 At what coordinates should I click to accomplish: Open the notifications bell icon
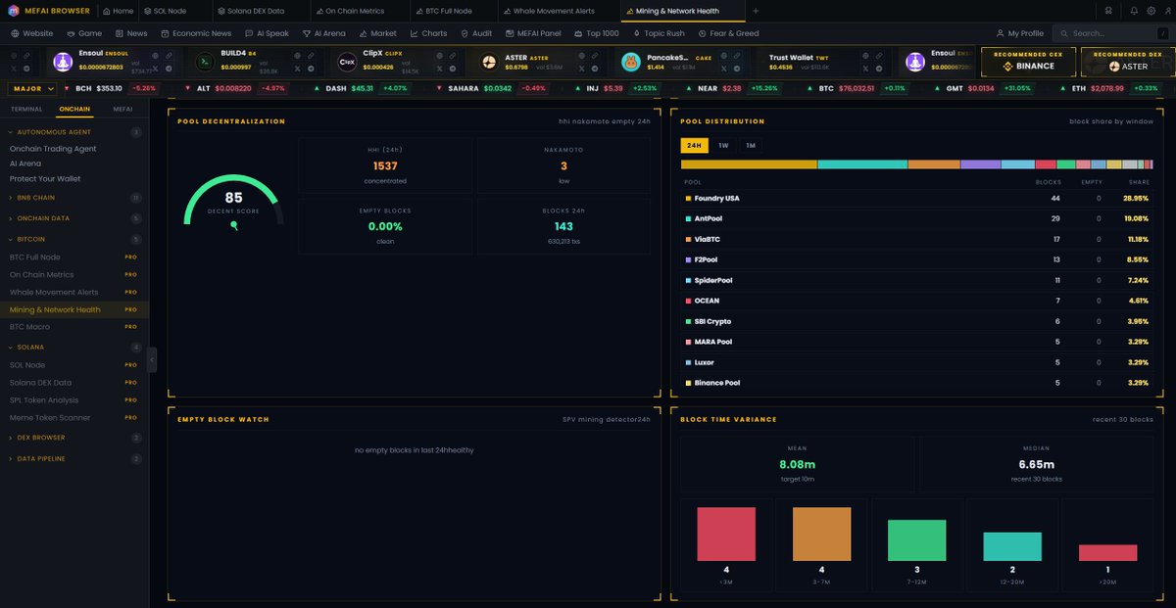click(x=1134, y=11)
